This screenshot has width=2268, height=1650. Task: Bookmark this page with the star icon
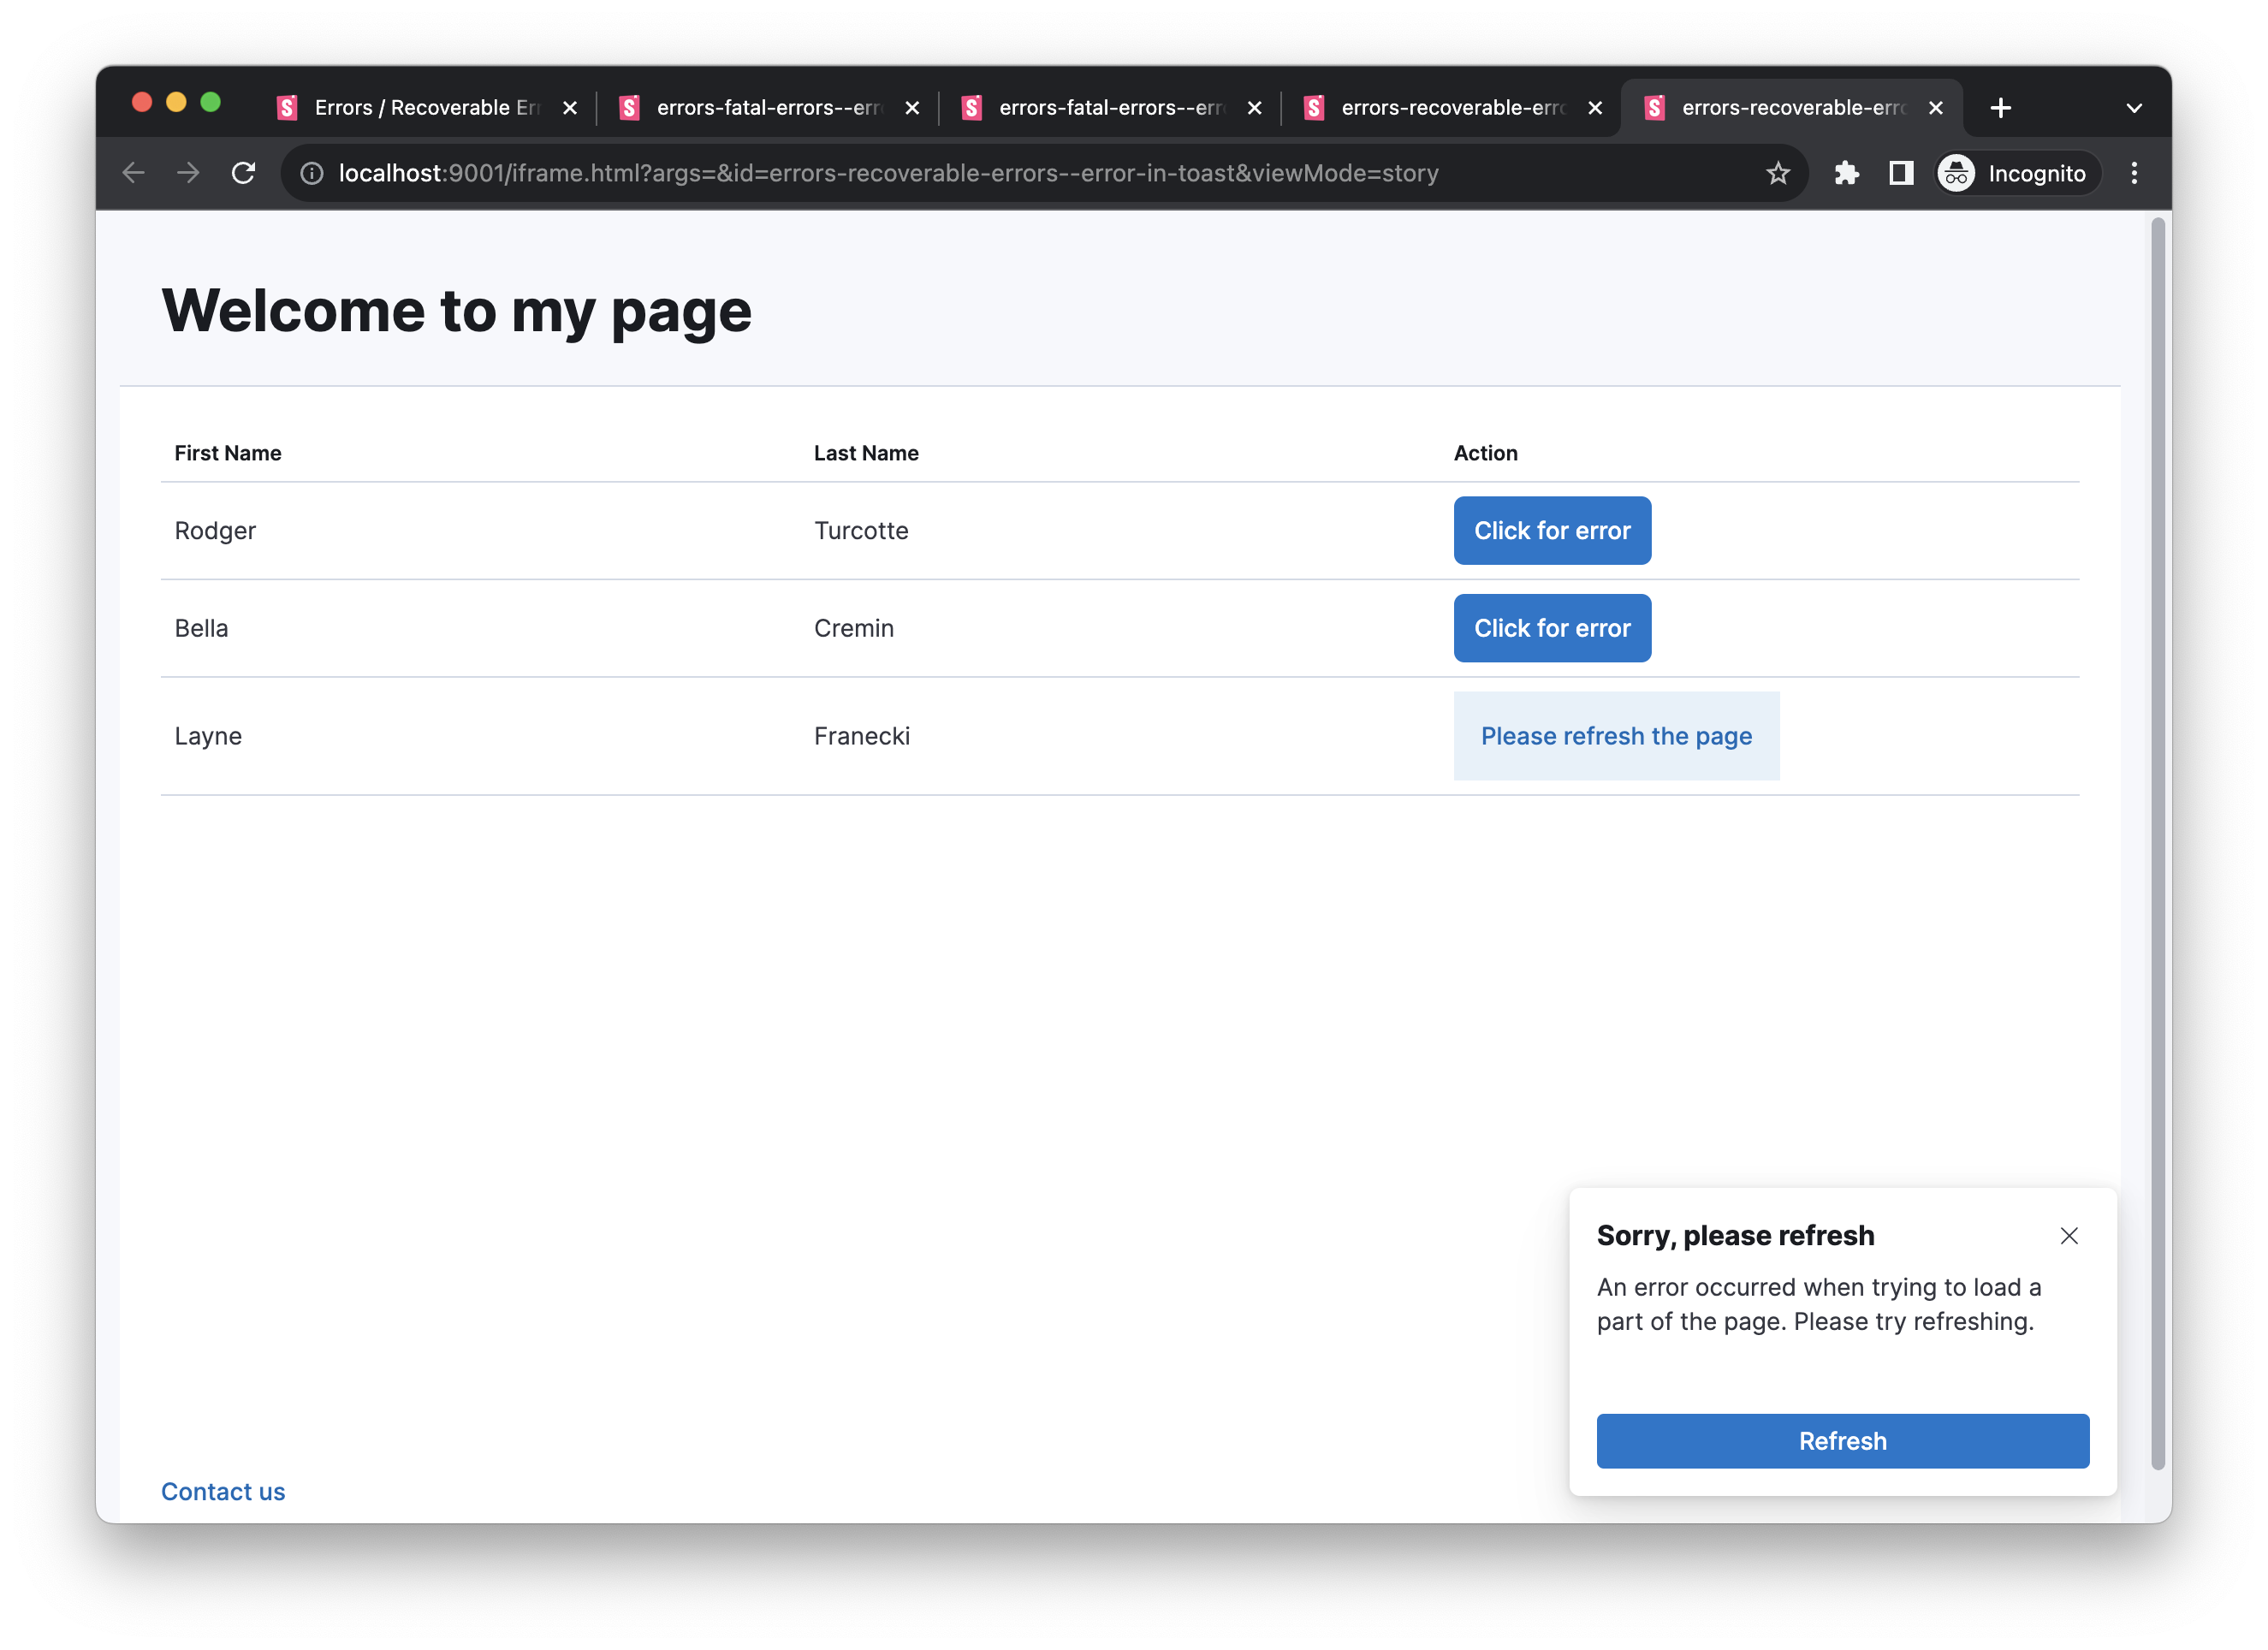(1778, 172)
